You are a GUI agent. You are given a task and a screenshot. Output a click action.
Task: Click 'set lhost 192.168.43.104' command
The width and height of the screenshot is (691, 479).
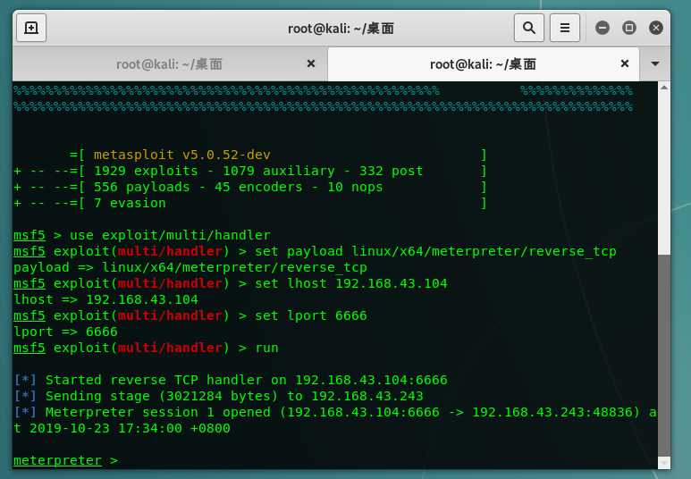pos(351,283)
